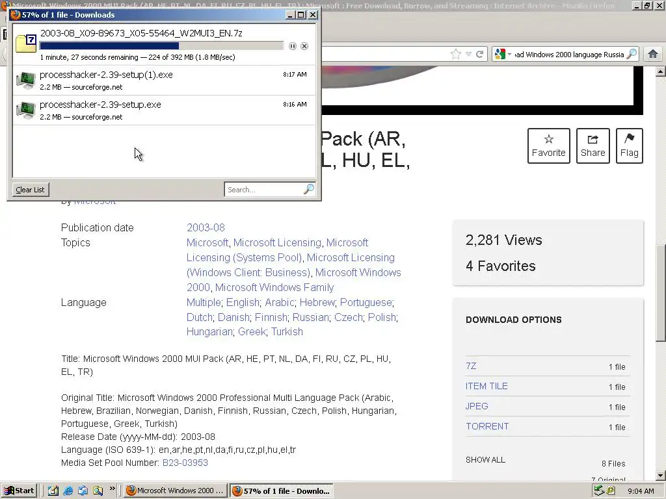Click the download progress bar

[161, 46]
